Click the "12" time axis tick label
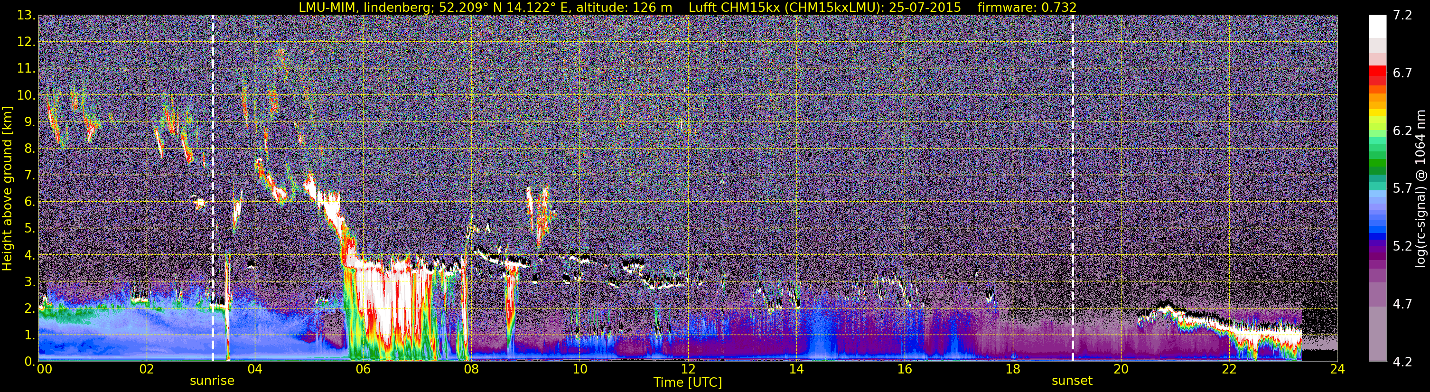The height and width of the screenshot is (392, 1430). point(688,369)
